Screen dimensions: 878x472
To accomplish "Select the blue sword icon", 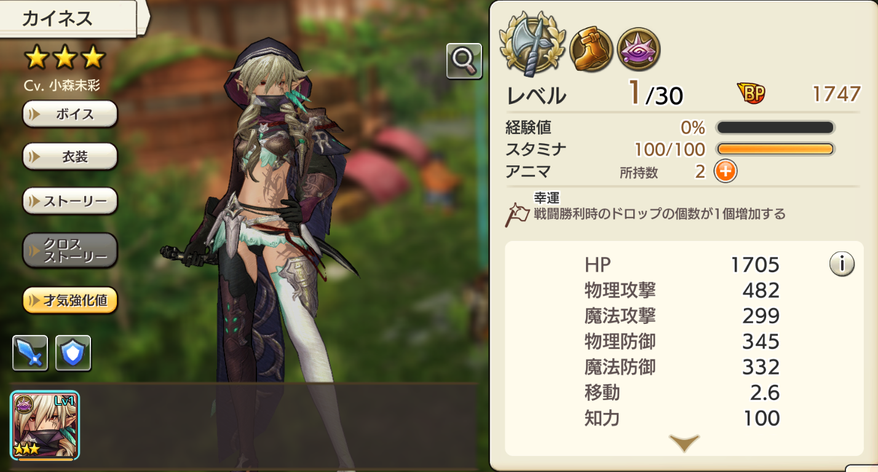I will [x=30, y=353].
